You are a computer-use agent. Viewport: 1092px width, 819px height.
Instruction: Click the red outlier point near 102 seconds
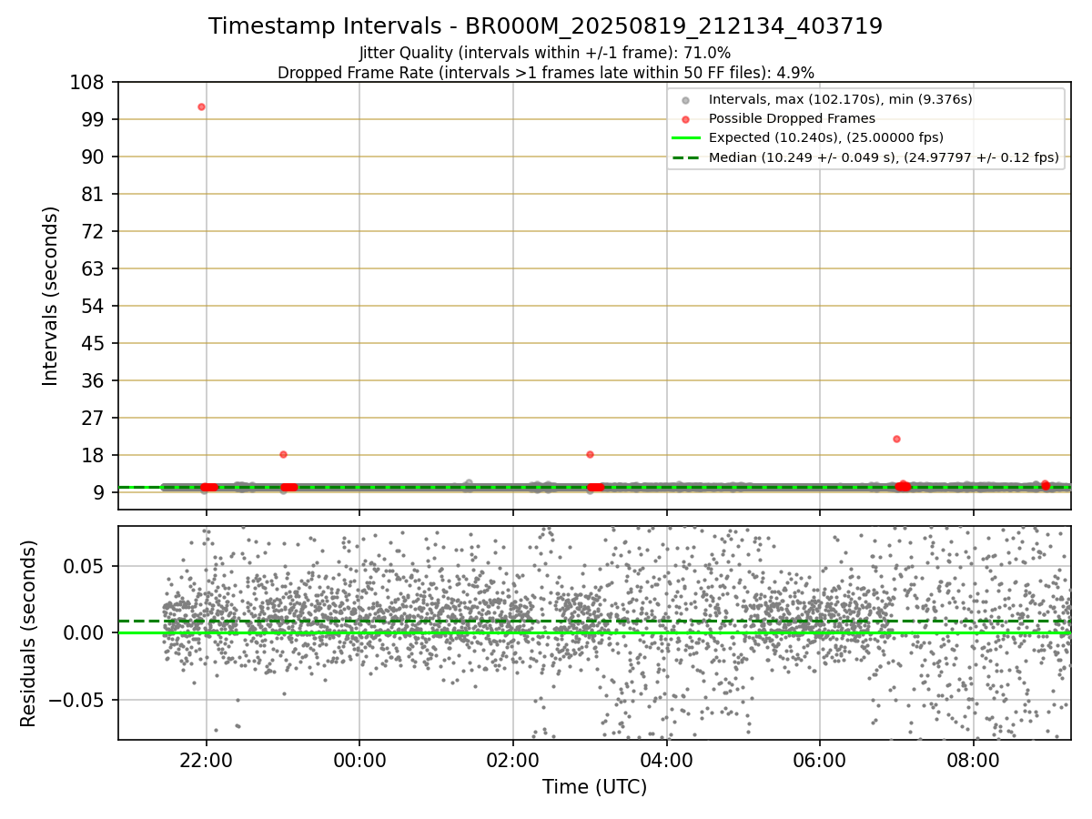201,106
